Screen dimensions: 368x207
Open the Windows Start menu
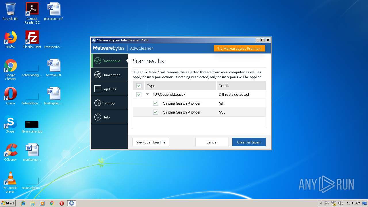click(8, 203)
